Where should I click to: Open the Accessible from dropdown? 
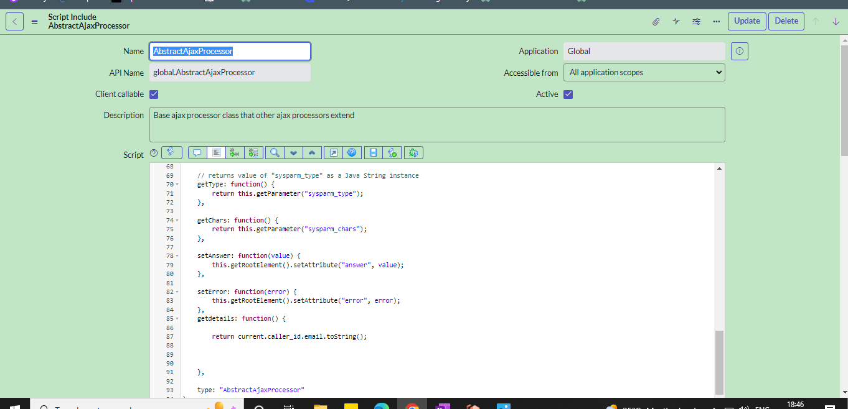tap(644, 73)
